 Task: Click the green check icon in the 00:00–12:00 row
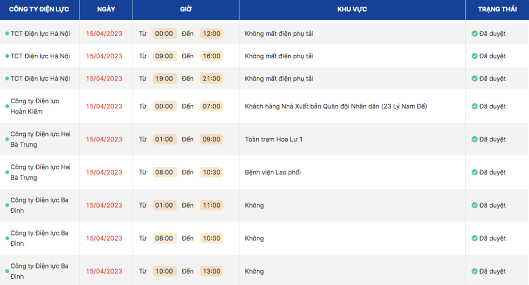coord(474,34)
